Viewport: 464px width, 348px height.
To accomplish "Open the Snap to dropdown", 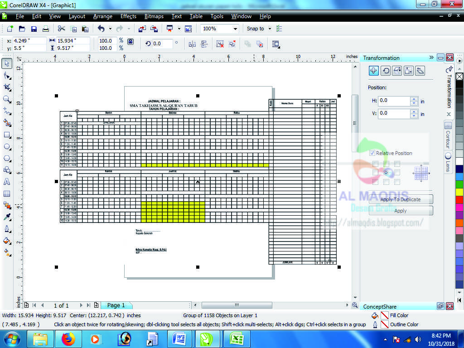I will pos(270,29).
